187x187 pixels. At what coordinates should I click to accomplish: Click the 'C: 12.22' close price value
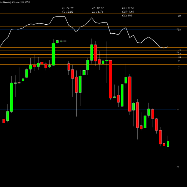[x=68, y=12]
